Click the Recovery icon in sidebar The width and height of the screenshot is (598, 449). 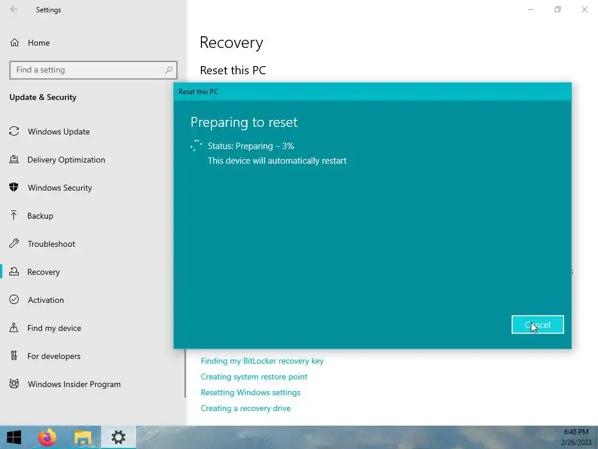(x=14, y=271)
